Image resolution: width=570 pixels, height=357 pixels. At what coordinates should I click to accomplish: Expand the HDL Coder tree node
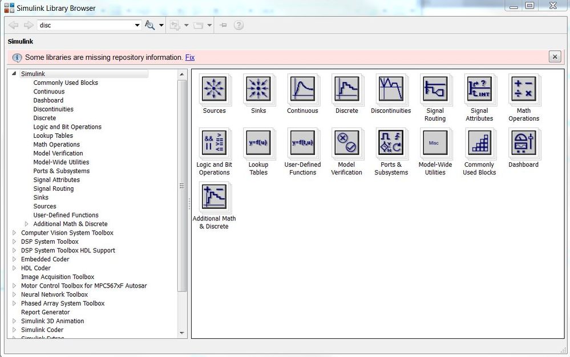click(14, 268)
